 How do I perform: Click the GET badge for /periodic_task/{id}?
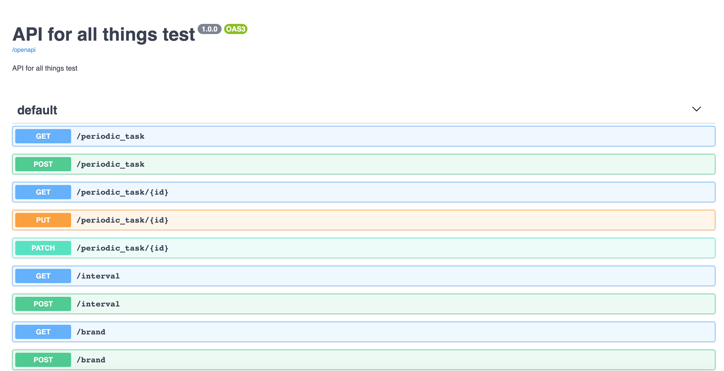click(43, 192)
